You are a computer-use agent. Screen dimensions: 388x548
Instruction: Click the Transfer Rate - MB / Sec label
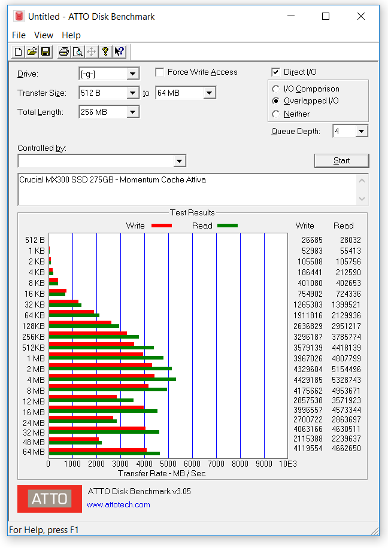pyautogui.click(x=162, y=474)
